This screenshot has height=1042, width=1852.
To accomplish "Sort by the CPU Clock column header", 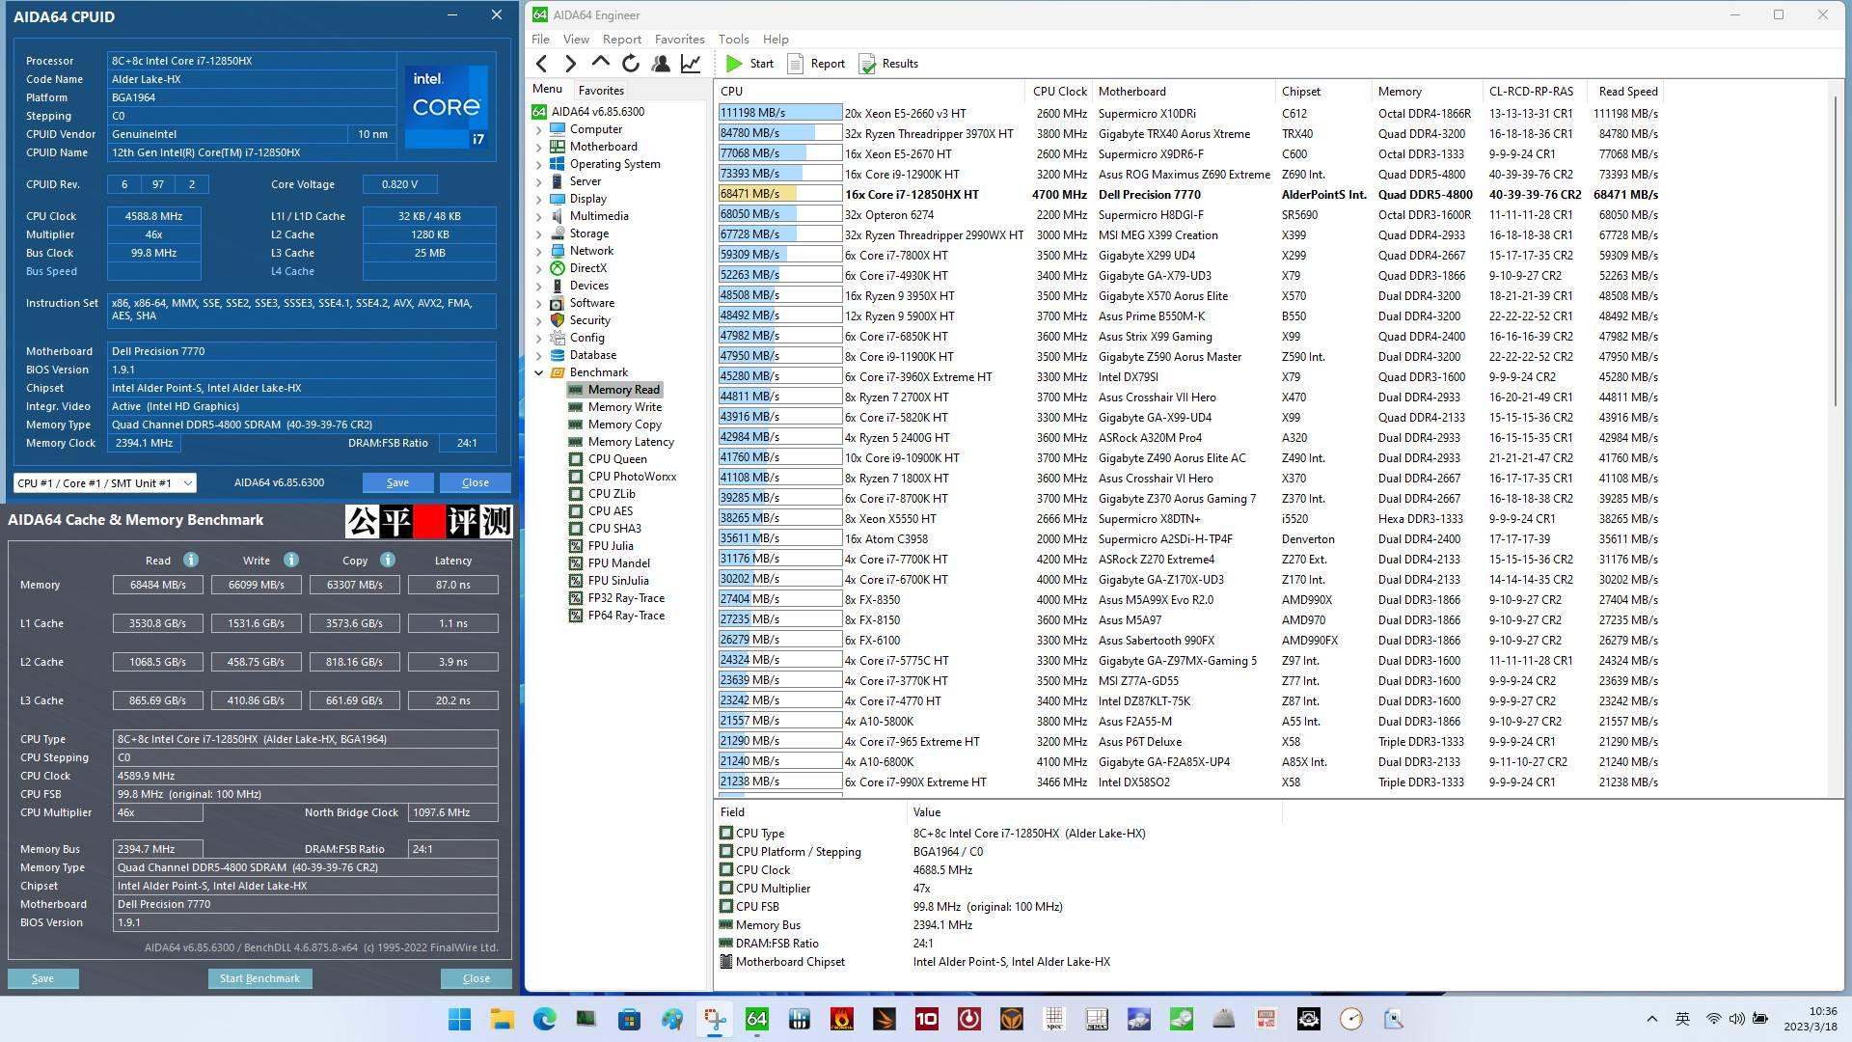I will (1059, 92).
